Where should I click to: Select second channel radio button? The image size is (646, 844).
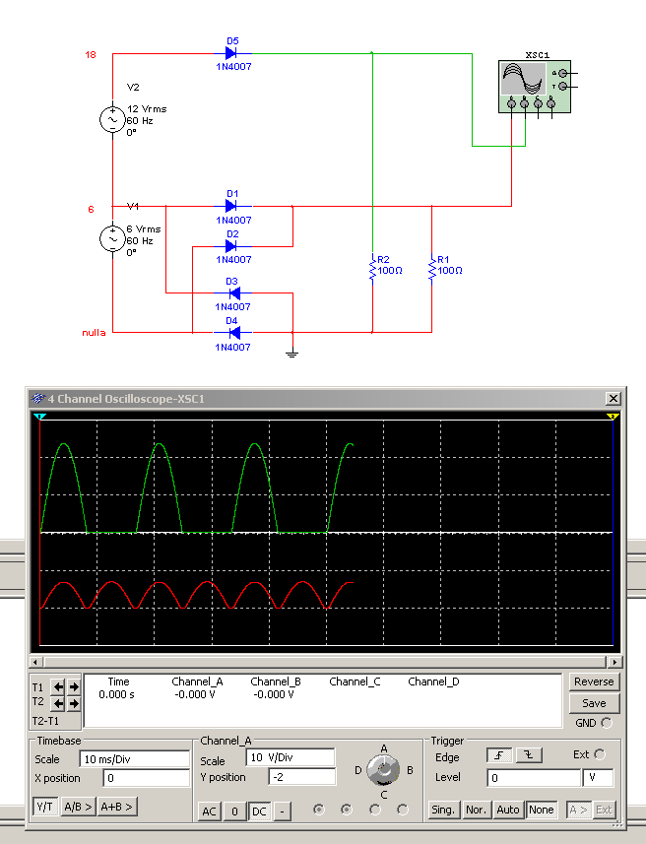pyautogui.click(x=347, y=810)
